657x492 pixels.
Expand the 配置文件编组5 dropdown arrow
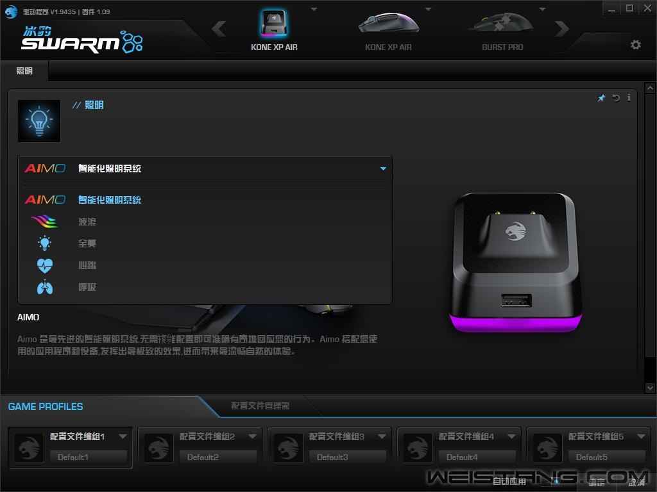pos(641,436)
